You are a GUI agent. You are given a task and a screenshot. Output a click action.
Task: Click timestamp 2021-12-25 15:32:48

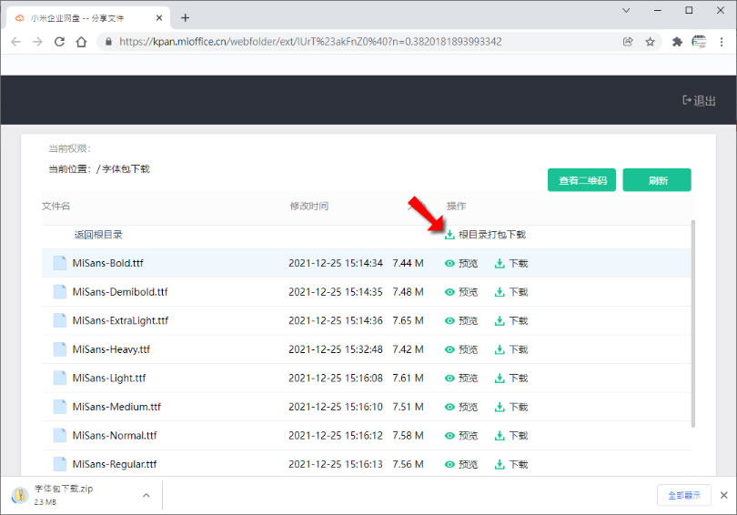pos(336,349)
